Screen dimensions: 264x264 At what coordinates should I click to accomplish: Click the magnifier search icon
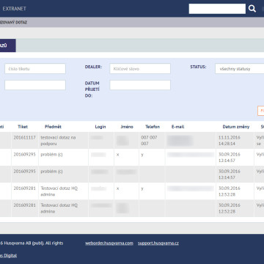point(252,9)
